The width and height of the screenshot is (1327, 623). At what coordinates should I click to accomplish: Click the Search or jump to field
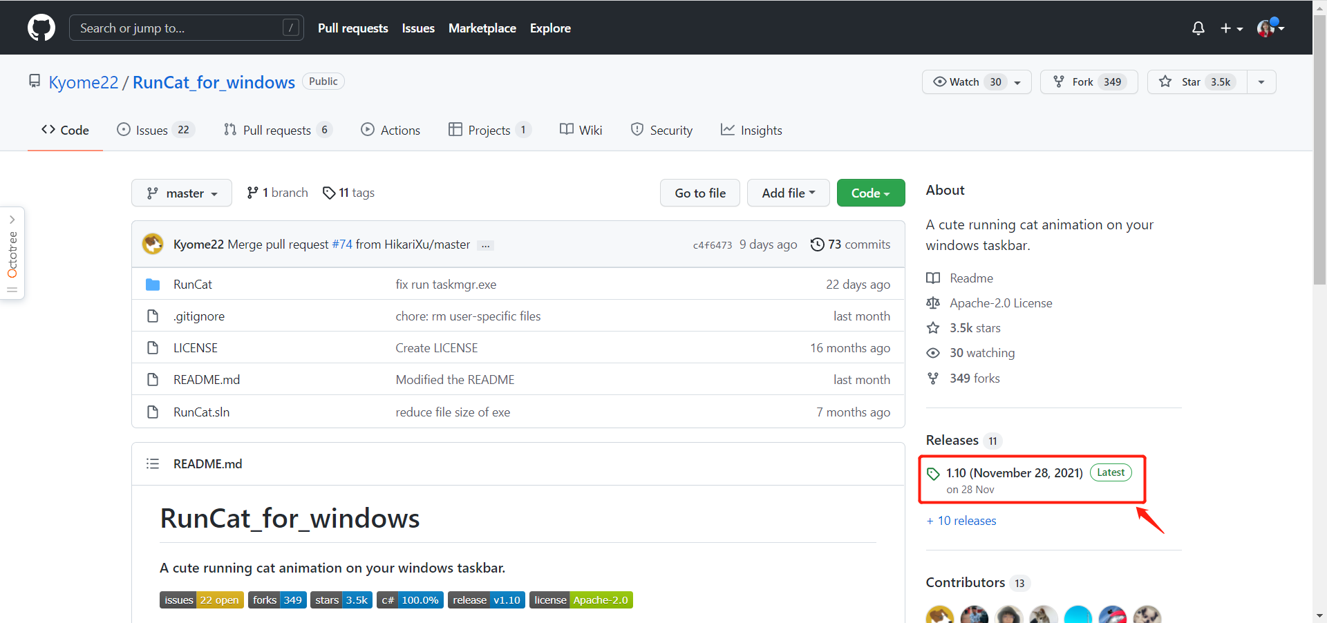click(187, 28)
